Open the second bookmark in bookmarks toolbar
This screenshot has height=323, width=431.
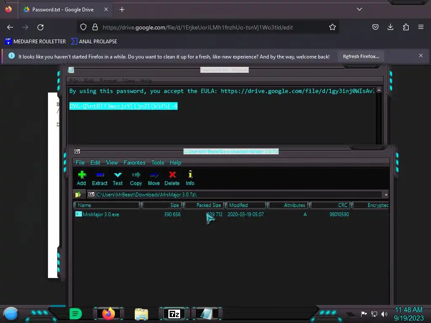pyautogui.click(x=94, y=42)
